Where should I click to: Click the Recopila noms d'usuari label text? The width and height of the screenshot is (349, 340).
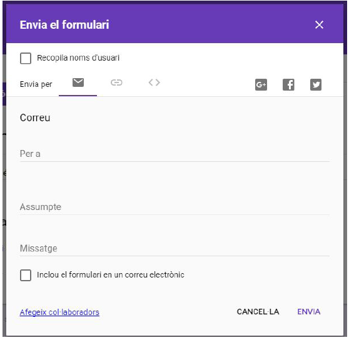click(x=78, y=58)
